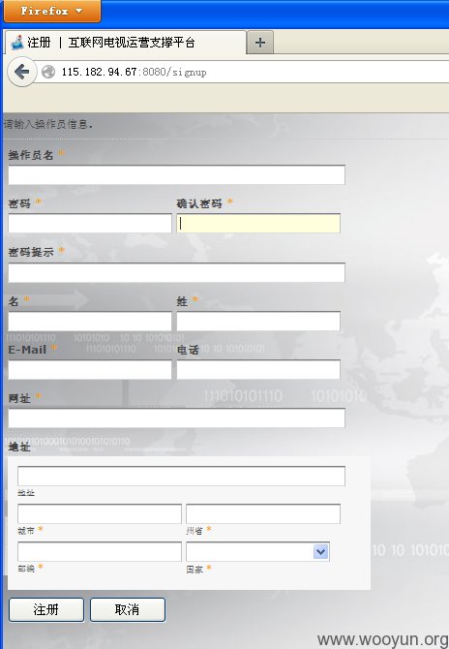The height and width of the screenshot is (649, 449).
Task: Click the tab favicon icon
Action: point(17,43)
